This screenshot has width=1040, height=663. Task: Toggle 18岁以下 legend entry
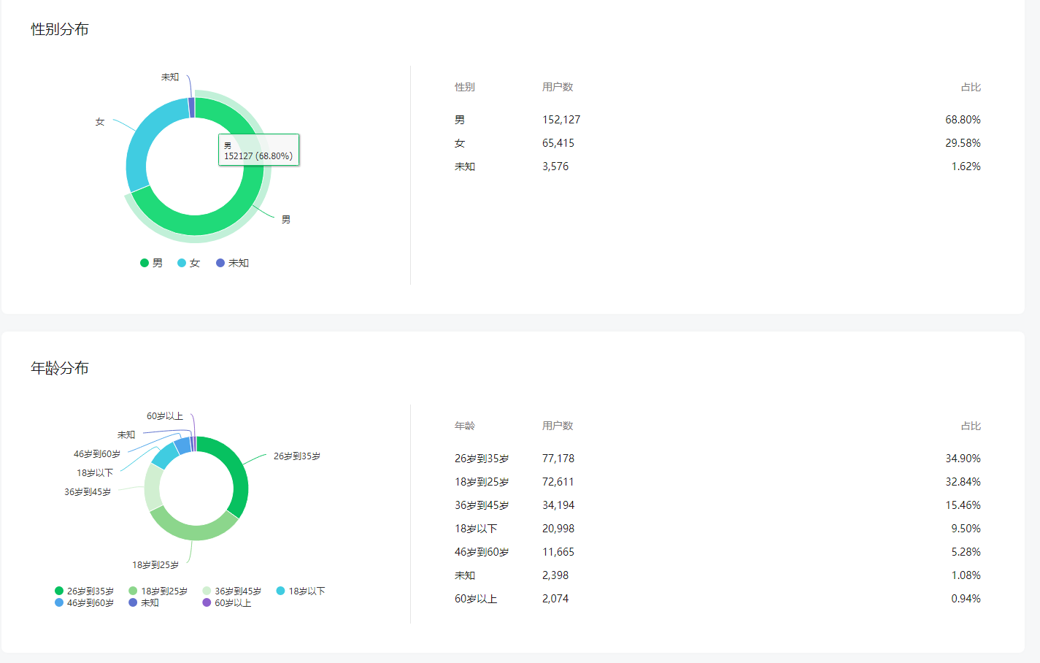point(300,591)
